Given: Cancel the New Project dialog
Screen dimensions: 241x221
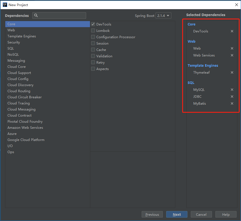Looking at the screenshot, I should tap(201, 214).
